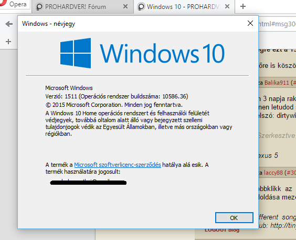Switch to the Windows 10 - PROHARDVER tab

184,7
